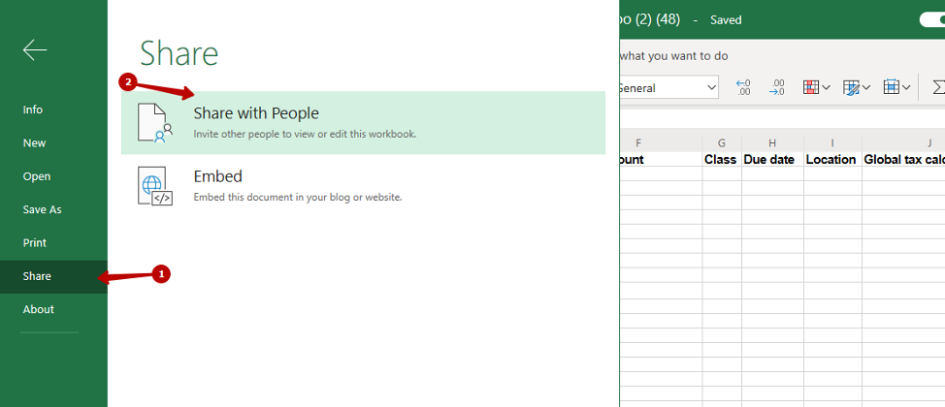Image resolution: width=945 pixels, height=407 pixels.
Task: Open the Info page
Action: click(x=33, y=110)
